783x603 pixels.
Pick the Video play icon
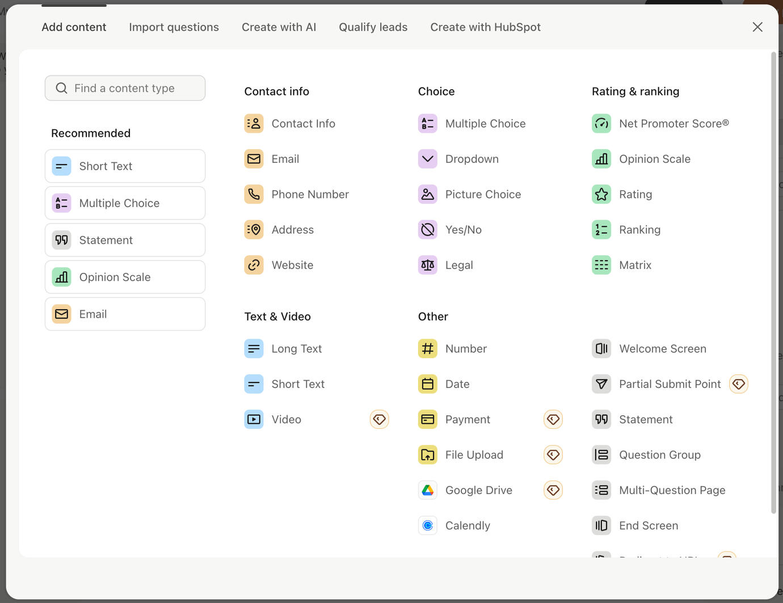point(254,420)
